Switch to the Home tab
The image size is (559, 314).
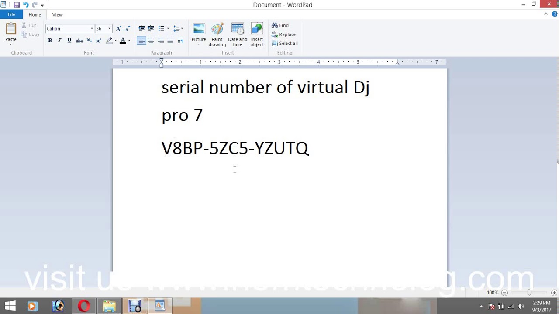(x=35, y=15)
